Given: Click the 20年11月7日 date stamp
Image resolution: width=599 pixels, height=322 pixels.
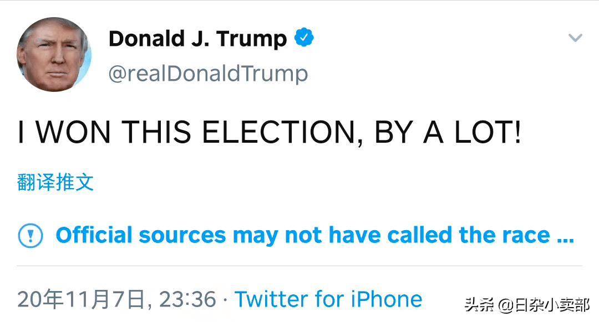Looking at the screenshot, I should [81, 300].
